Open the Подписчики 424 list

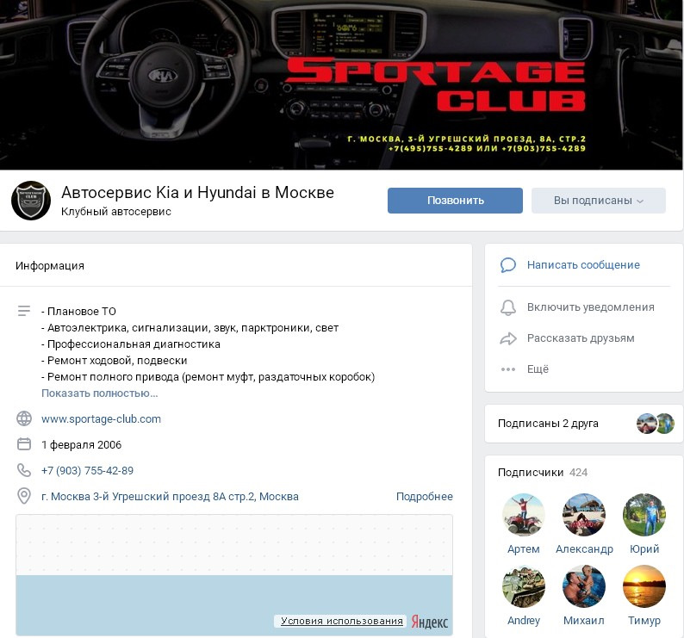click(x=543, y=473)
